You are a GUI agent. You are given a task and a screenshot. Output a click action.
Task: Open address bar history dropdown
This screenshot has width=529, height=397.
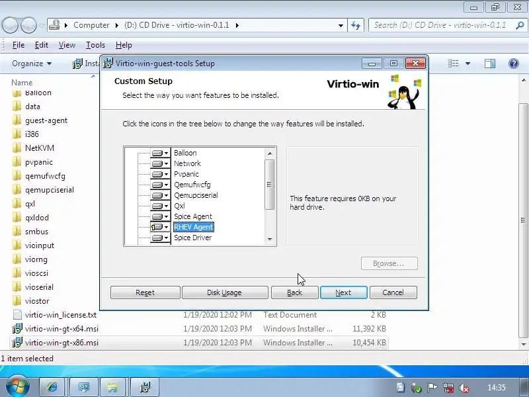tap(341, 25)
